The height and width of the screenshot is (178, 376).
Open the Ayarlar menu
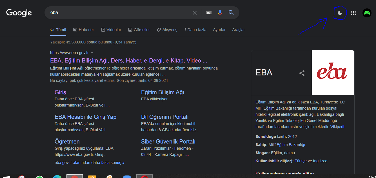(x=219, y=30)
